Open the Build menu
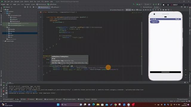This screenshot has width=191, height=107. pos(31,1)
